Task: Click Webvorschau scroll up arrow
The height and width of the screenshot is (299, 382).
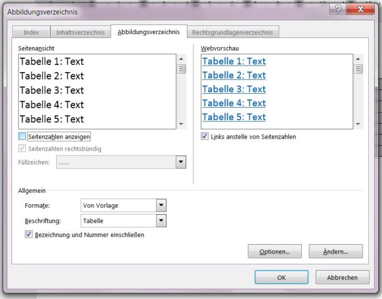Action: [358, 59]
